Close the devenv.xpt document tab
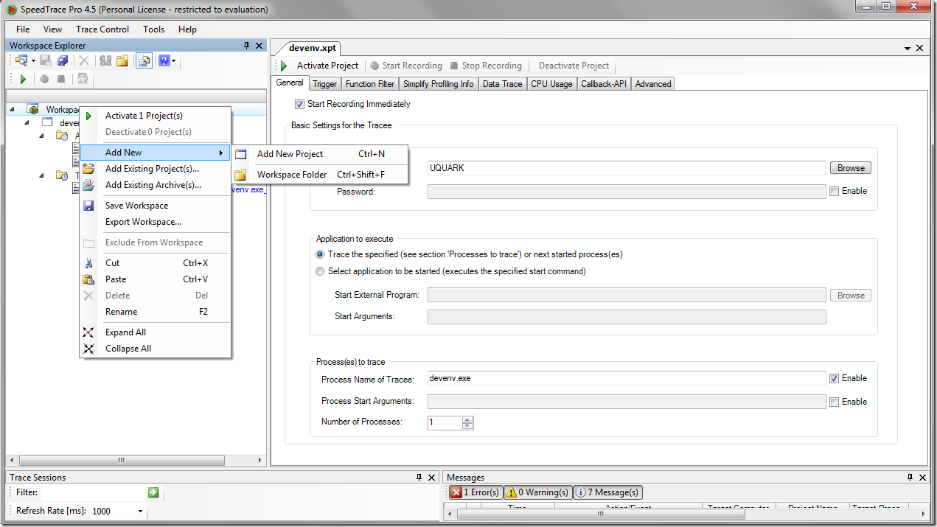The height and width of the screenshot is (527, 937). [x=919, y=48]
